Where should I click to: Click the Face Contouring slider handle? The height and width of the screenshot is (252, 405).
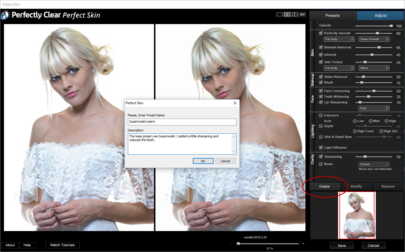tap(374, 91)
